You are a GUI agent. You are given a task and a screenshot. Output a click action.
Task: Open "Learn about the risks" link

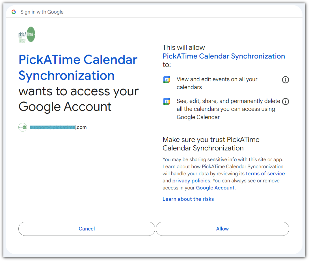(188, 199)
